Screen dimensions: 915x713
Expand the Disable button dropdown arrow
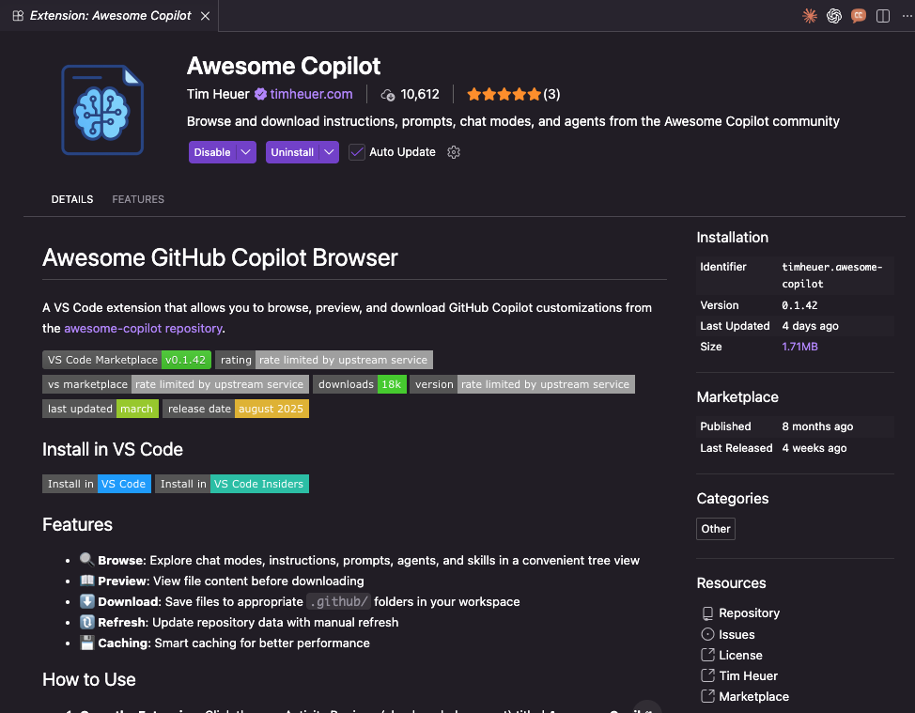(x=246, y=152)
